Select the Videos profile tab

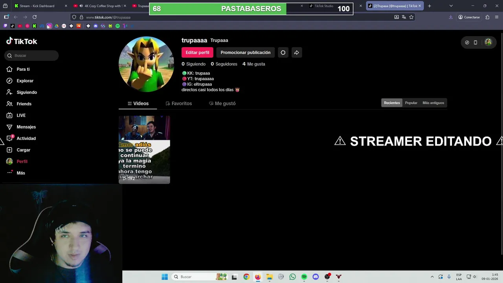click(x=138, y=103)
